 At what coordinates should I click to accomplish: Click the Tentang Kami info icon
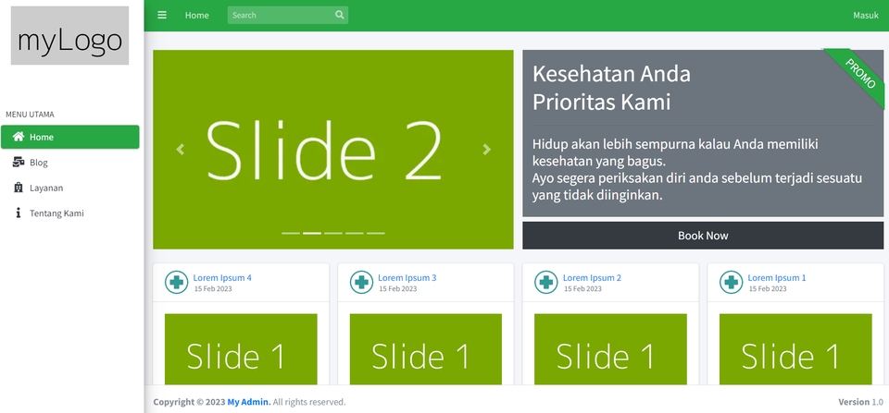(19, 213)
